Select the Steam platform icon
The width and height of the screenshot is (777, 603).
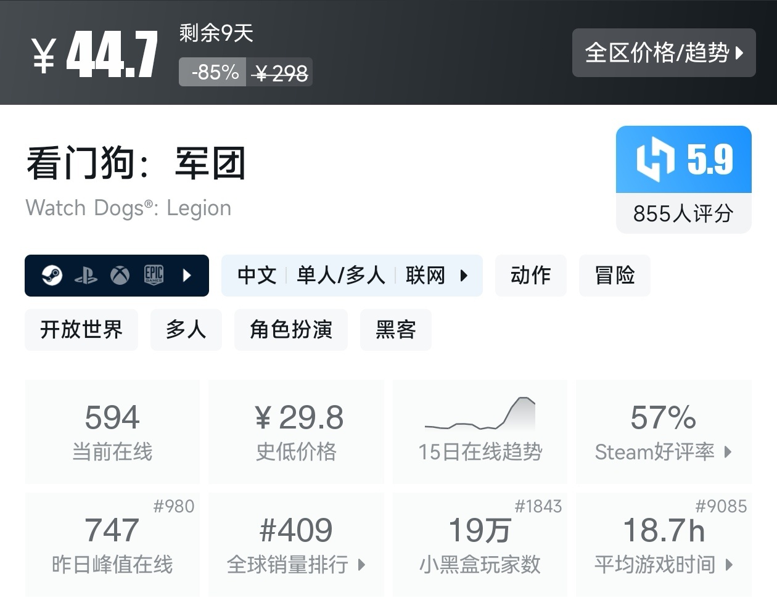click(53, 275)
